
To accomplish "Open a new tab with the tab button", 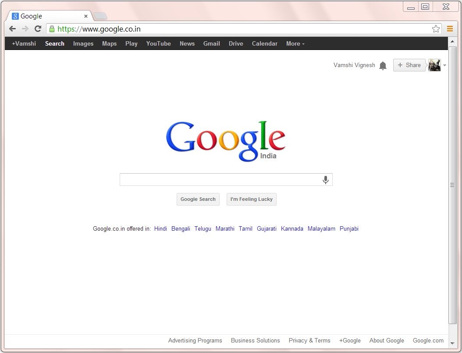I will [100, 16].
